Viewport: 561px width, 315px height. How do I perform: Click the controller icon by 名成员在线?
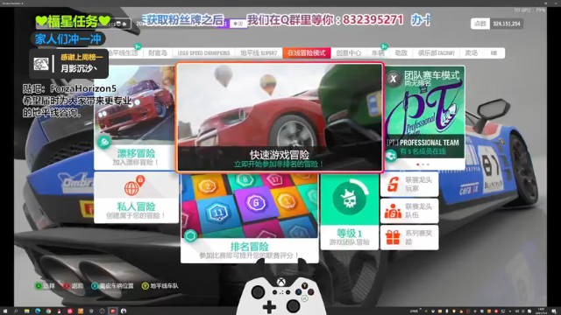[390, 156]
